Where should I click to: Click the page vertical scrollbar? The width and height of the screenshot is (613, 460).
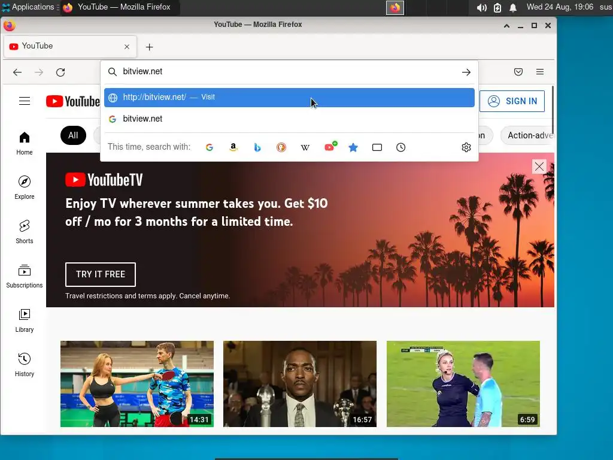(x=553, y=110)
